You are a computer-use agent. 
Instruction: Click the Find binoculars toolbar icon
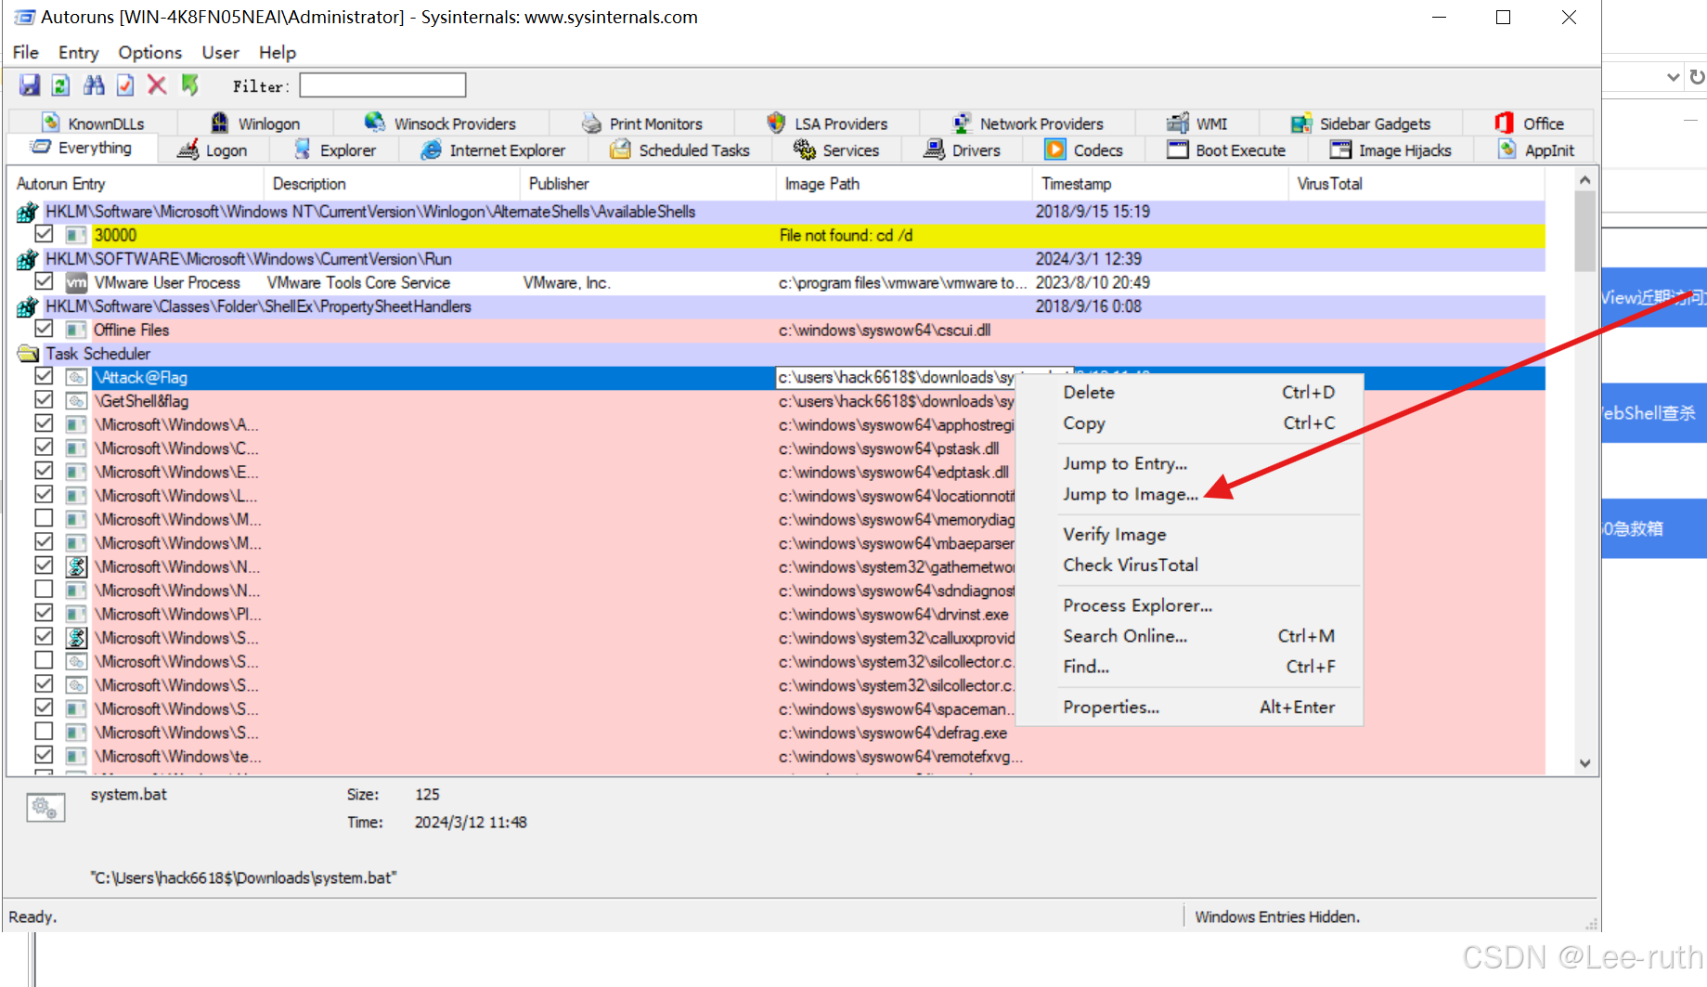click(94, 85)
